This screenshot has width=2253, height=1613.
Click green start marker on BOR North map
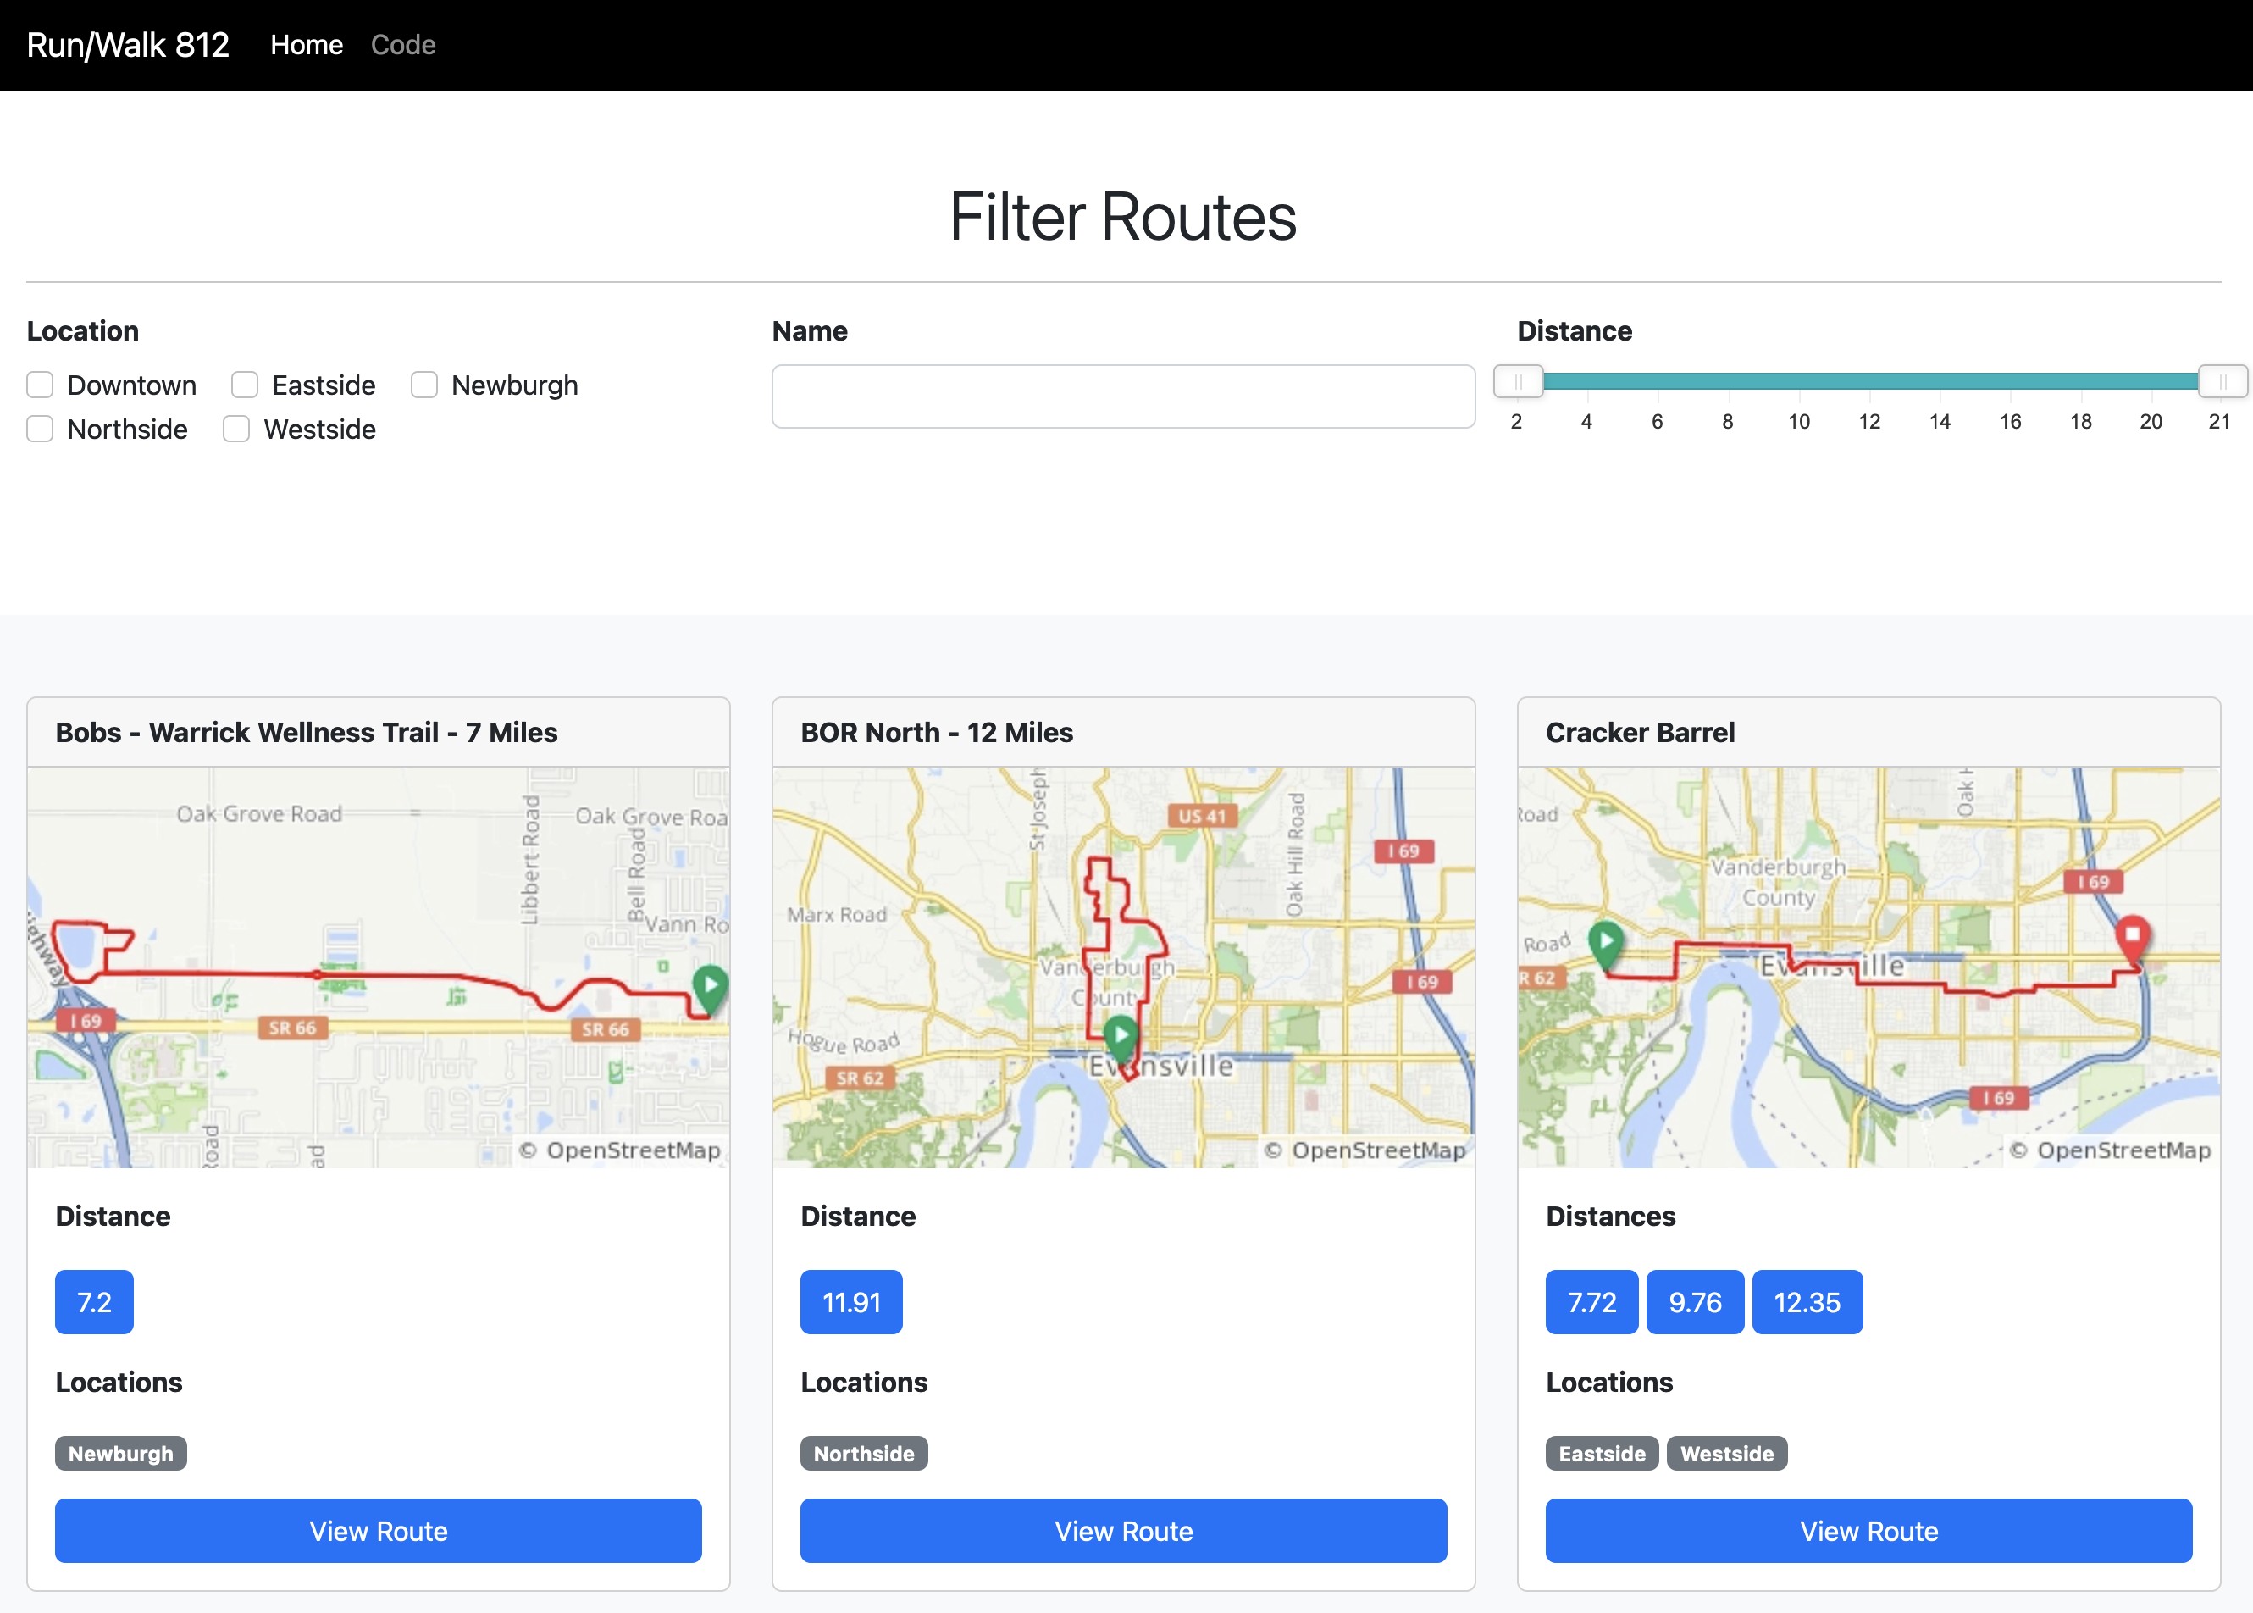point(1120,1036)
